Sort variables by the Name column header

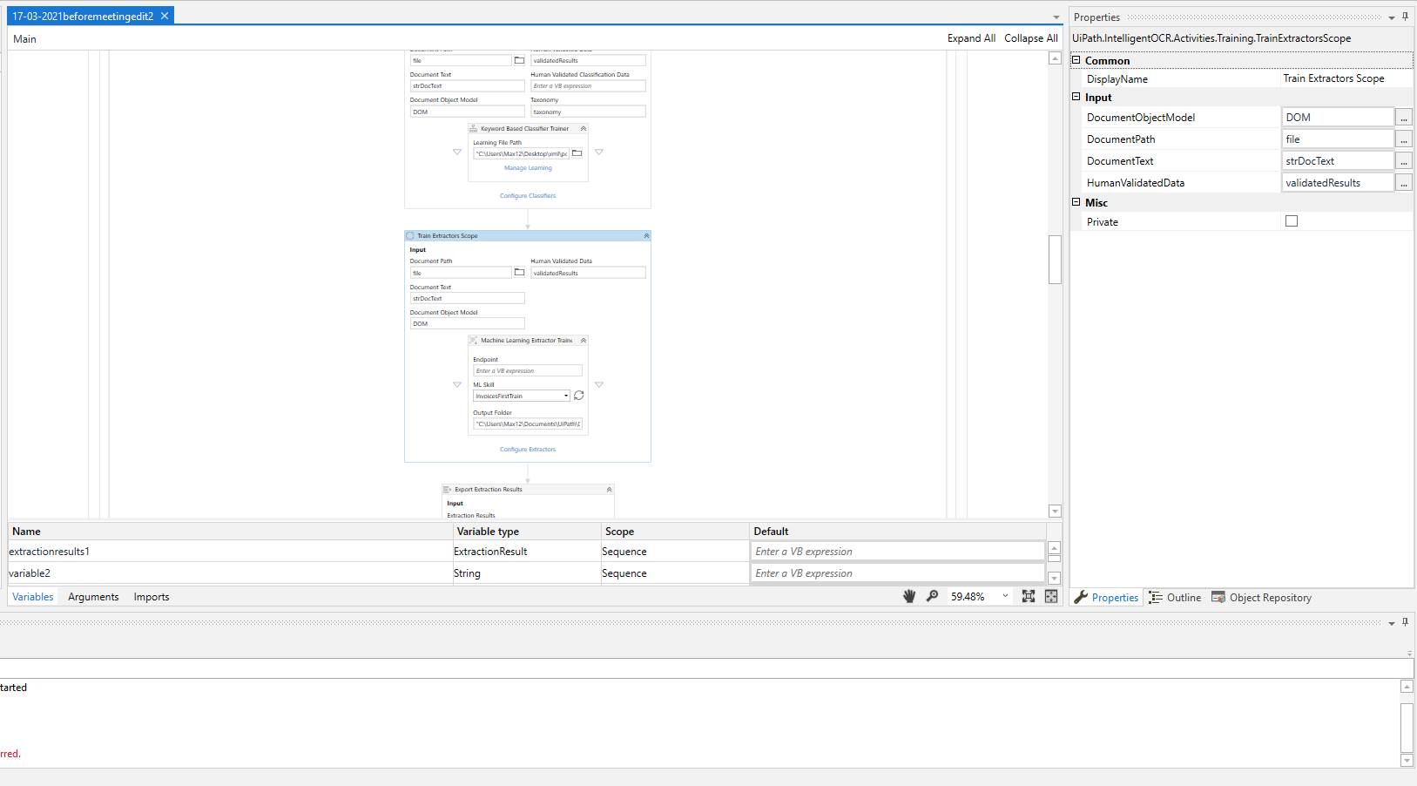click(x=231, y=532)
